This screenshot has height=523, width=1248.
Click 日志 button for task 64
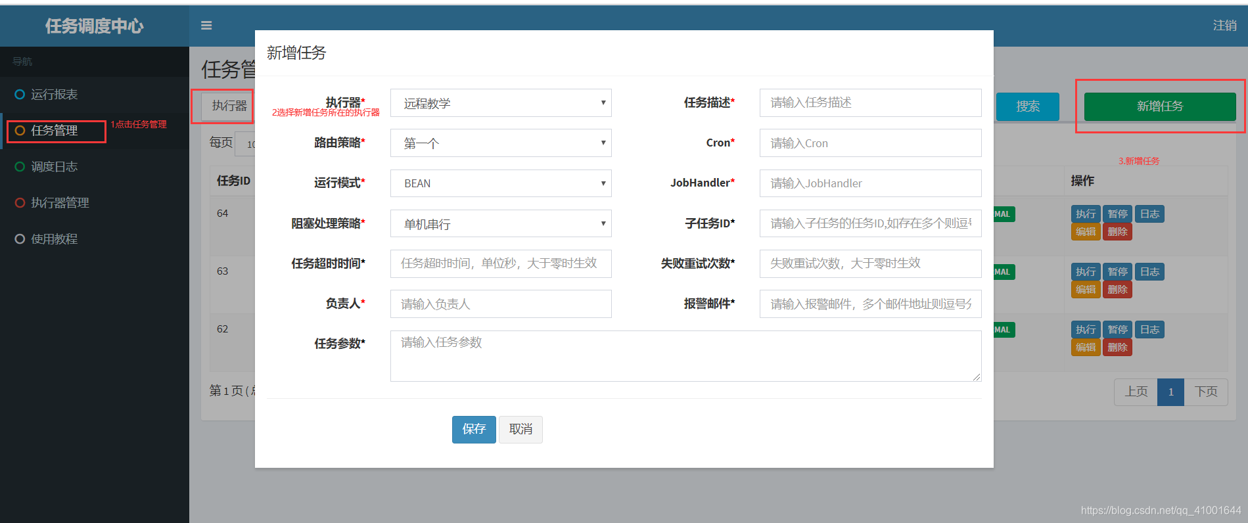(1149, 214)
